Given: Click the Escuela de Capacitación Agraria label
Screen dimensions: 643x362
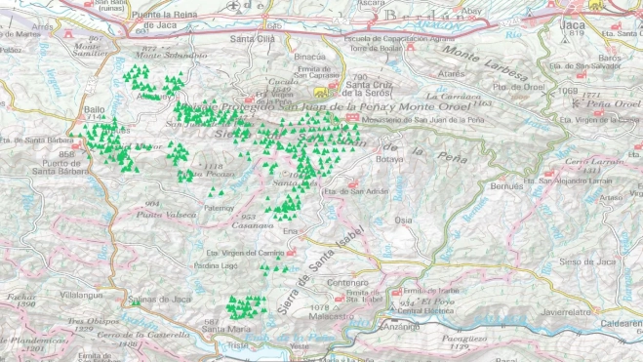Looking at the screenshot, I should pos(399,38).
